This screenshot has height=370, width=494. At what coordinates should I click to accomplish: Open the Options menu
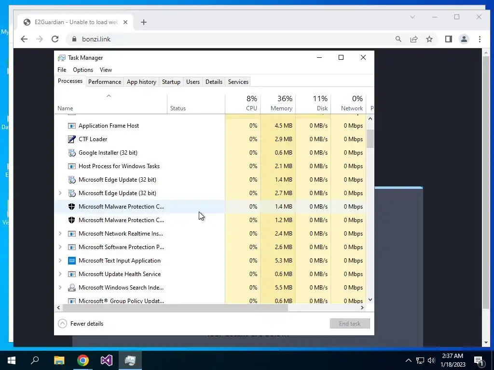pyautogui.click(x=83, y=70)
